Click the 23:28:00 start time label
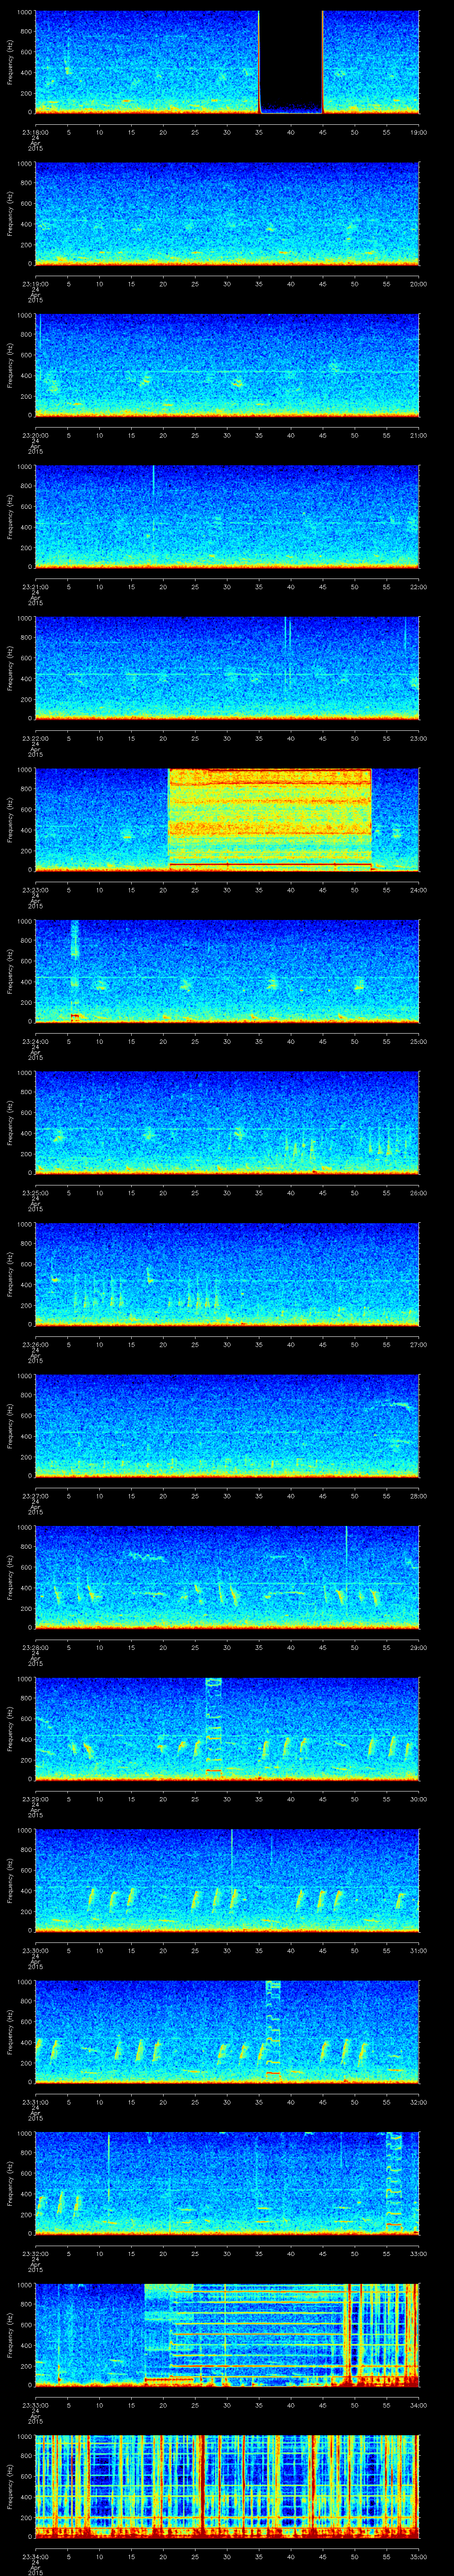This screenshot has height=2576, width=454. point(35,1647)
